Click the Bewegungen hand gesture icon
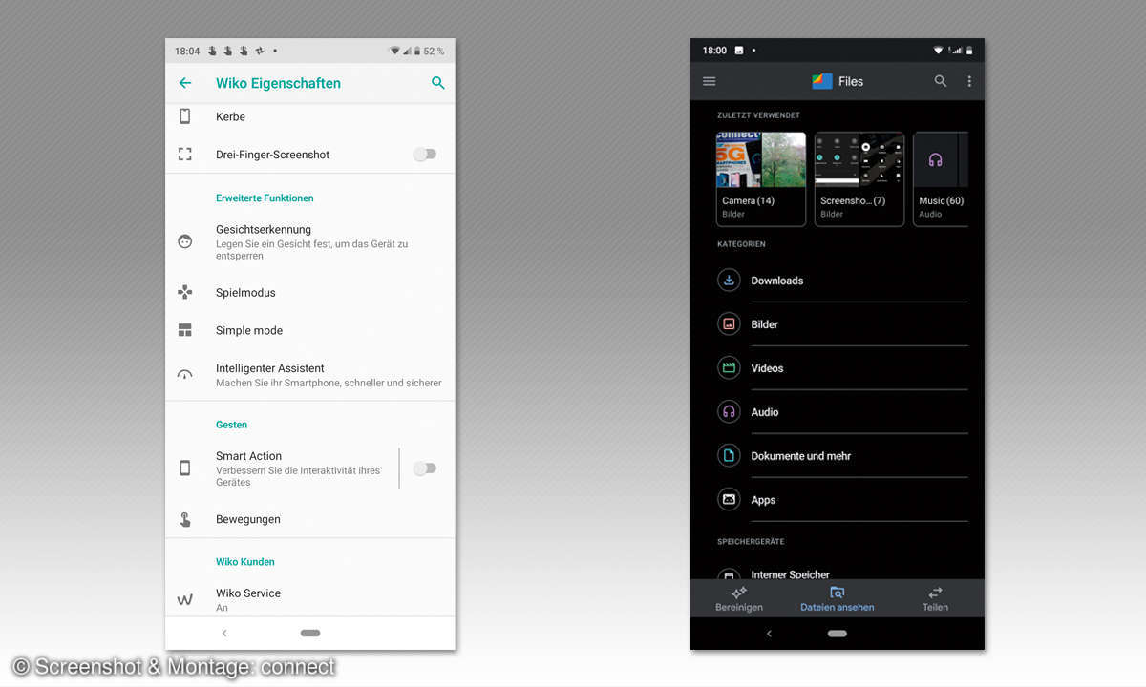This screenshot has width=1146, height=687. pos(185,519)
